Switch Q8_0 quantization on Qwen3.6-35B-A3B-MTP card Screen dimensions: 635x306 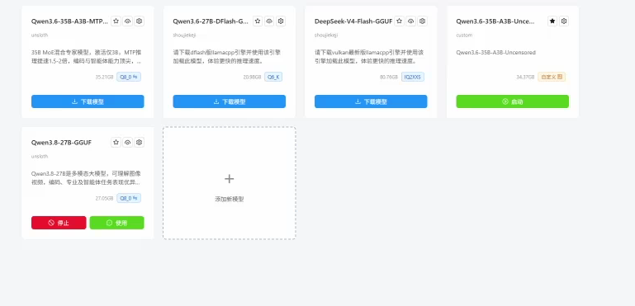pos(129,77)
